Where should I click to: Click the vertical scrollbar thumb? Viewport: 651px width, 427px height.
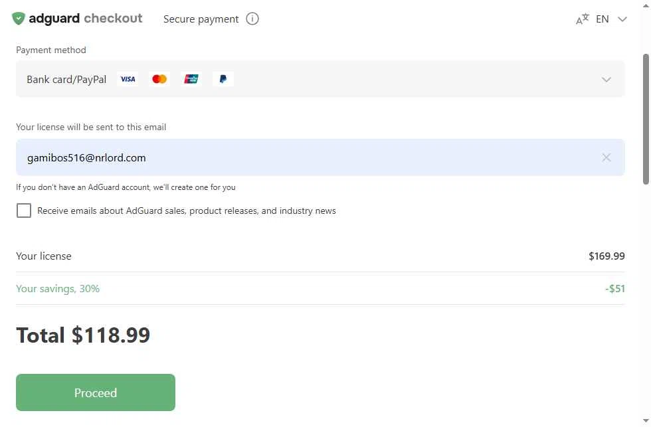(x=646, y=119)
